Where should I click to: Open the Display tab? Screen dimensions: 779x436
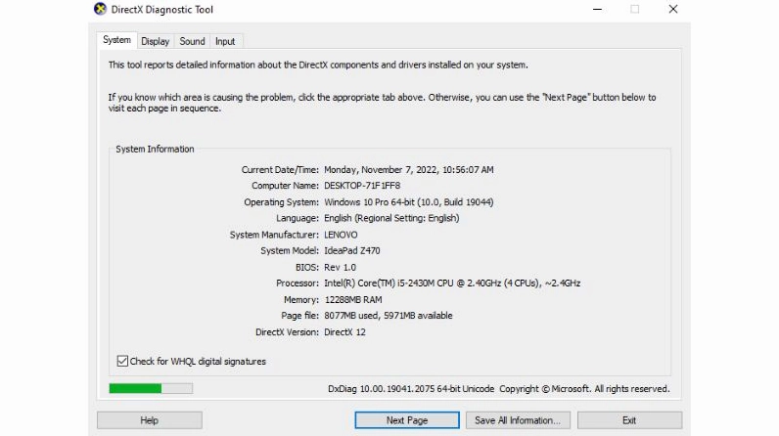tap(155, 42)
